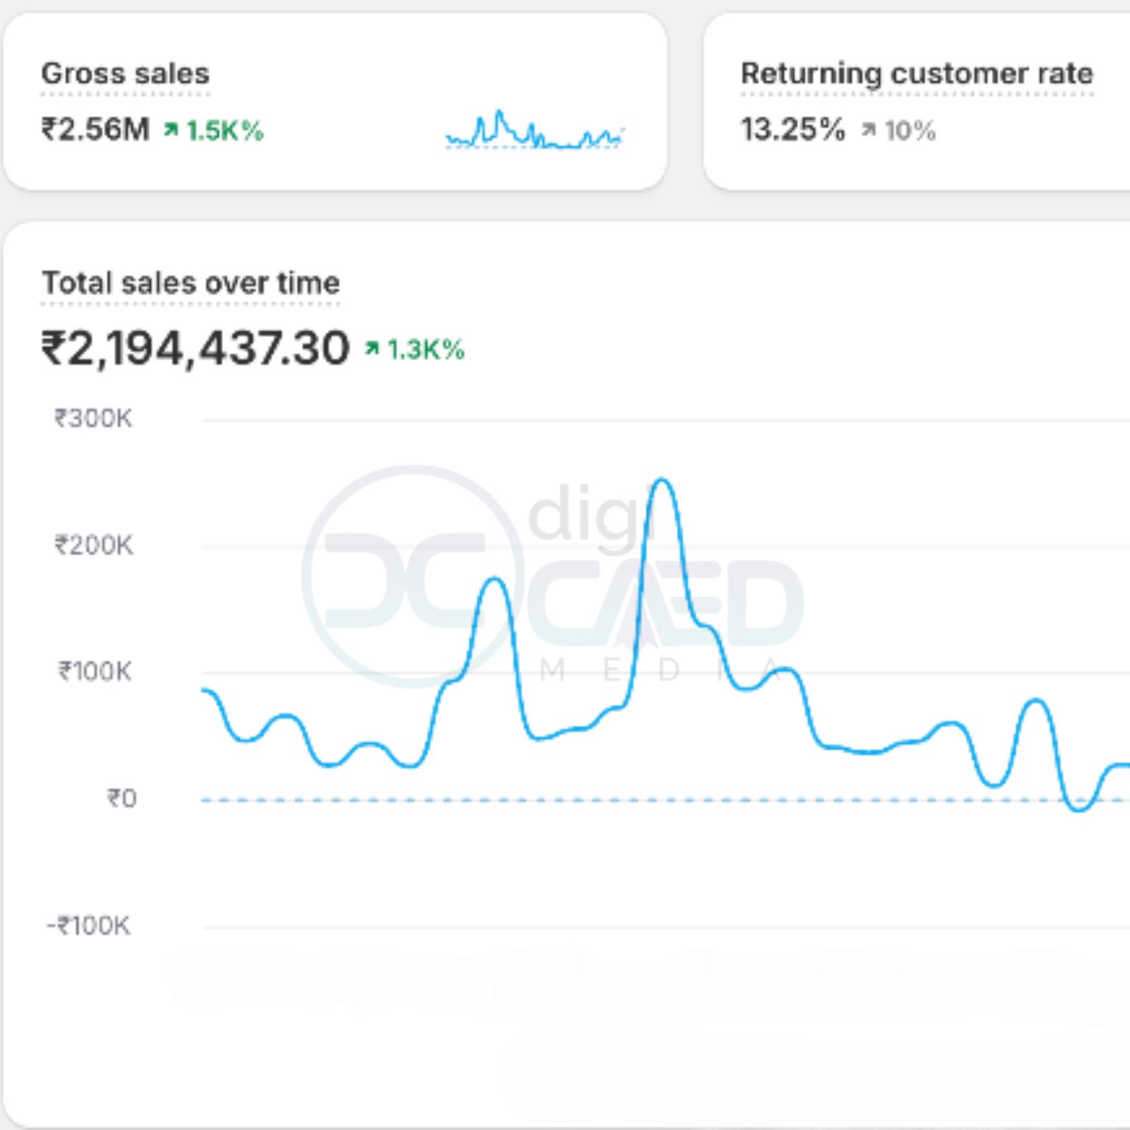Click the second-highest peak of the sales line
The image size is (1130, 1130).
494,579
